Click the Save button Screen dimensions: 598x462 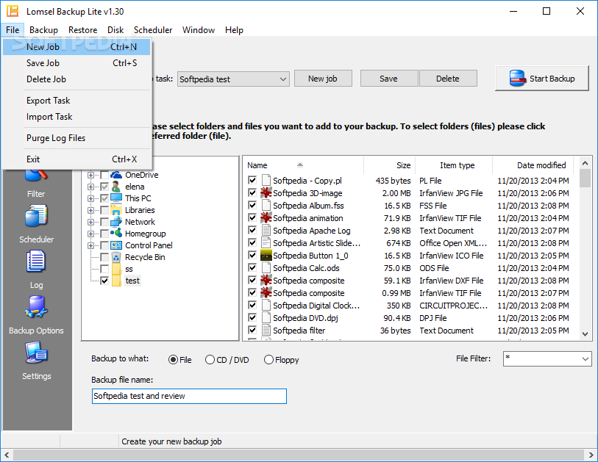389,79
